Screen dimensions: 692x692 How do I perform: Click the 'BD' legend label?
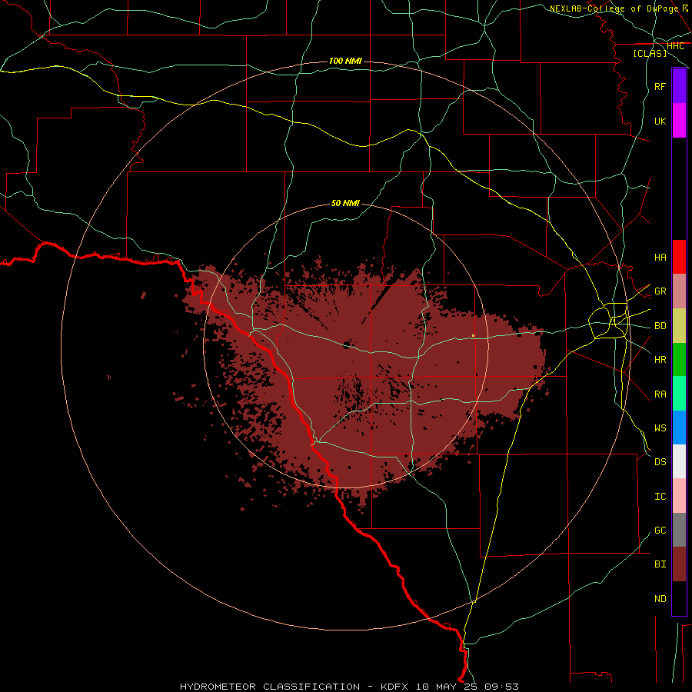point(660,326)
